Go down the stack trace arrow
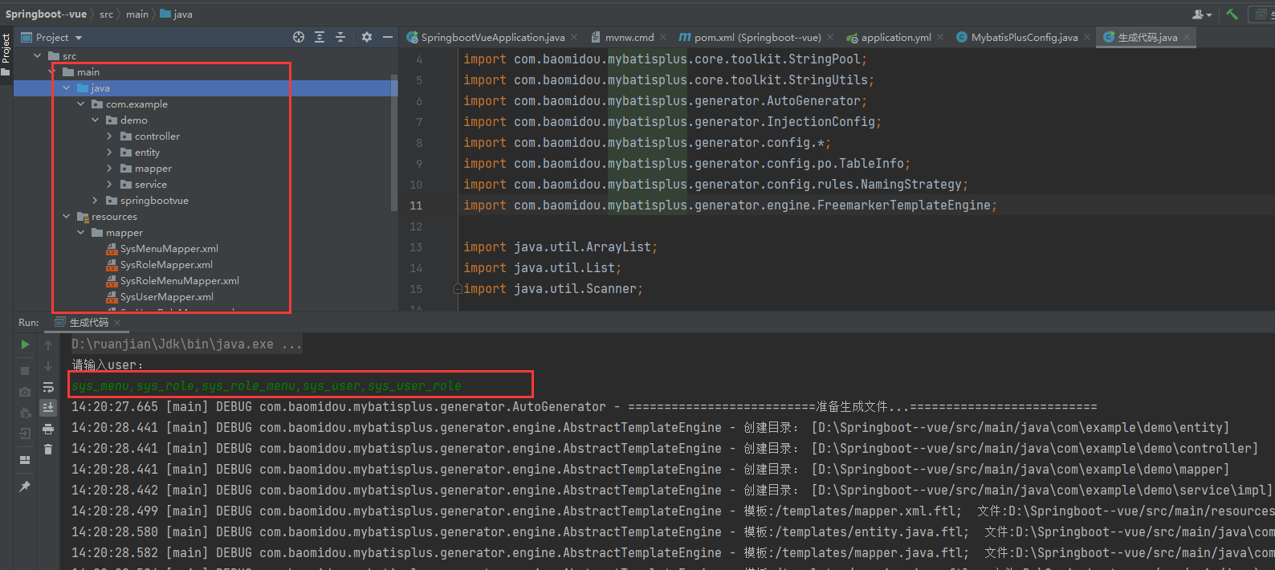This screenshot has height=570, width=1275. point(48,366)
